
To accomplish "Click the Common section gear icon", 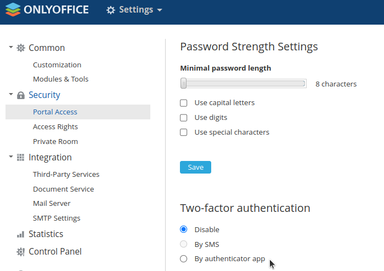I will (x=21, y=48).
